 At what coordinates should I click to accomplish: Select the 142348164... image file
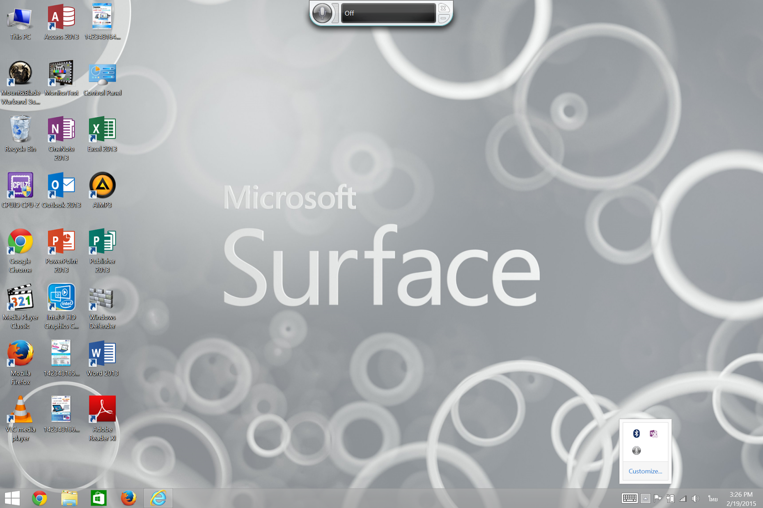102,22
